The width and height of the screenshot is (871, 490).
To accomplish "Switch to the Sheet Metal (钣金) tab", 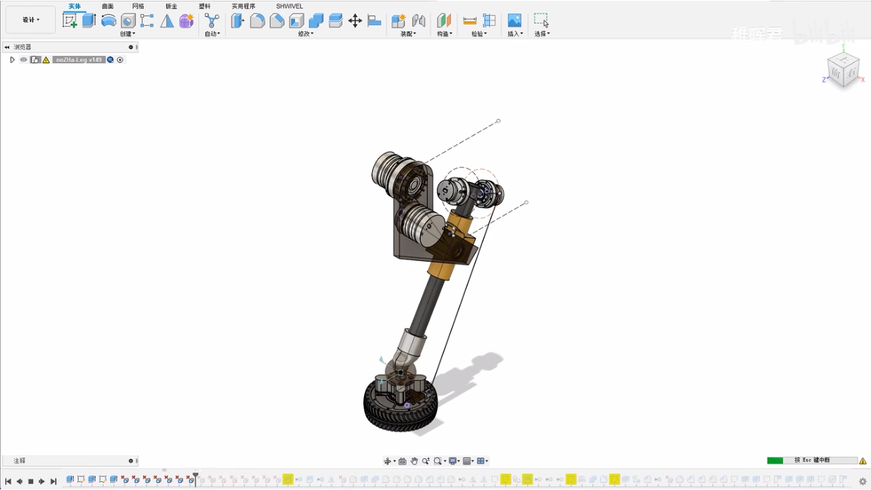I will pyautogui.click(x=171, y=6).
